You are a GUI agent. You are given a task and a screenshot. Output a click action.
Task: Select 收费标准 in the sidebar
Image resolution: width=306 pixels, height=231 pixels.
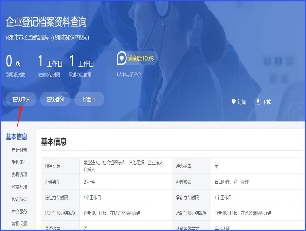coord(19,187)
